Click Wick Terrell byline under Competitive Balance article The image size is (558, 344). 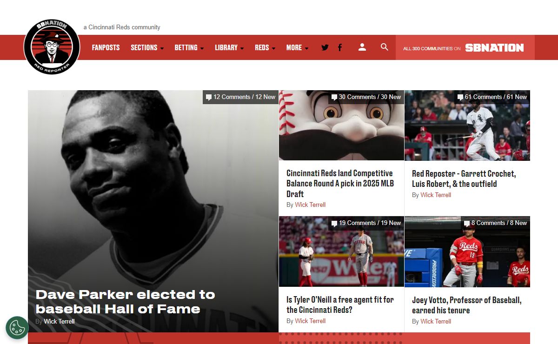(x=310, y=205)
